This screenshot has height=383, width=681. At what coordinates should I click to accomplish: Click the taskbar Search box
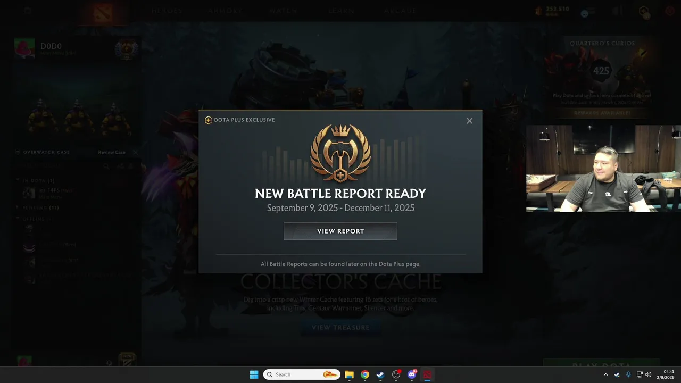coord(302,374)
